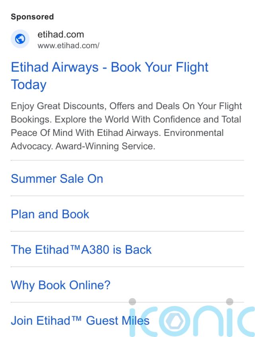Click the Enjoy Great Discounts description line
This screenshot has width=255, height=337.
click(x=126, y=106)
